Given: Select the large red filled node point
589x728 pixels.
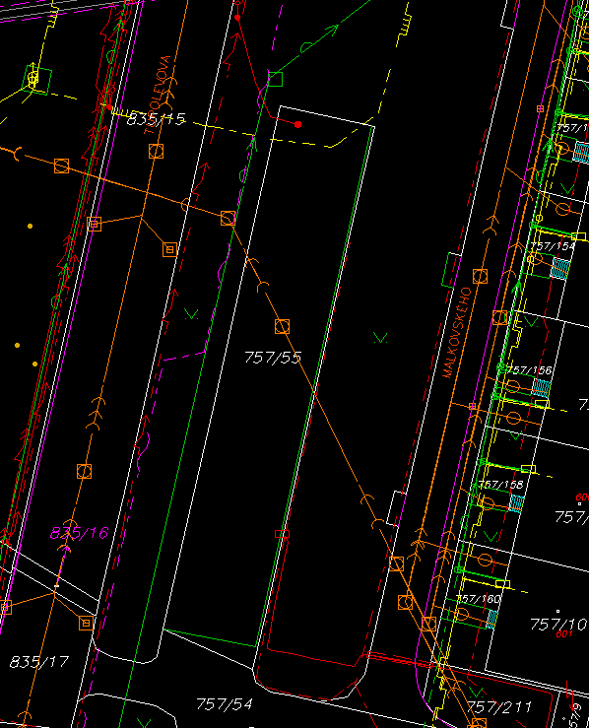Looking at the screenshot, I should 298,124.
